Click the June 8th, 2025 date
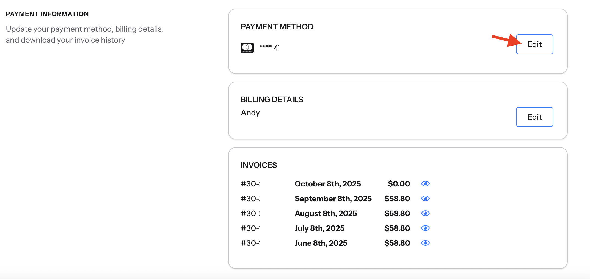 (x=321, y=243)
